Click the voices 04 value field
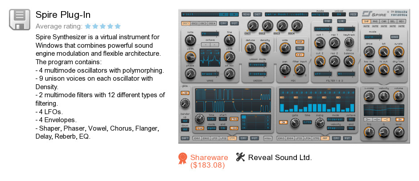Viewport: 419px width, 181px height. click(x=339, y=14)
